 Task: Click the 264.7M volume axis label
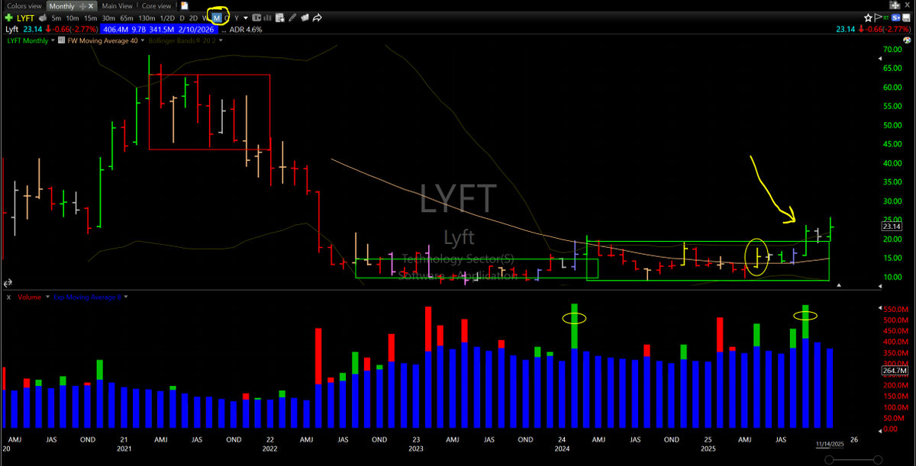pos(893,371)
